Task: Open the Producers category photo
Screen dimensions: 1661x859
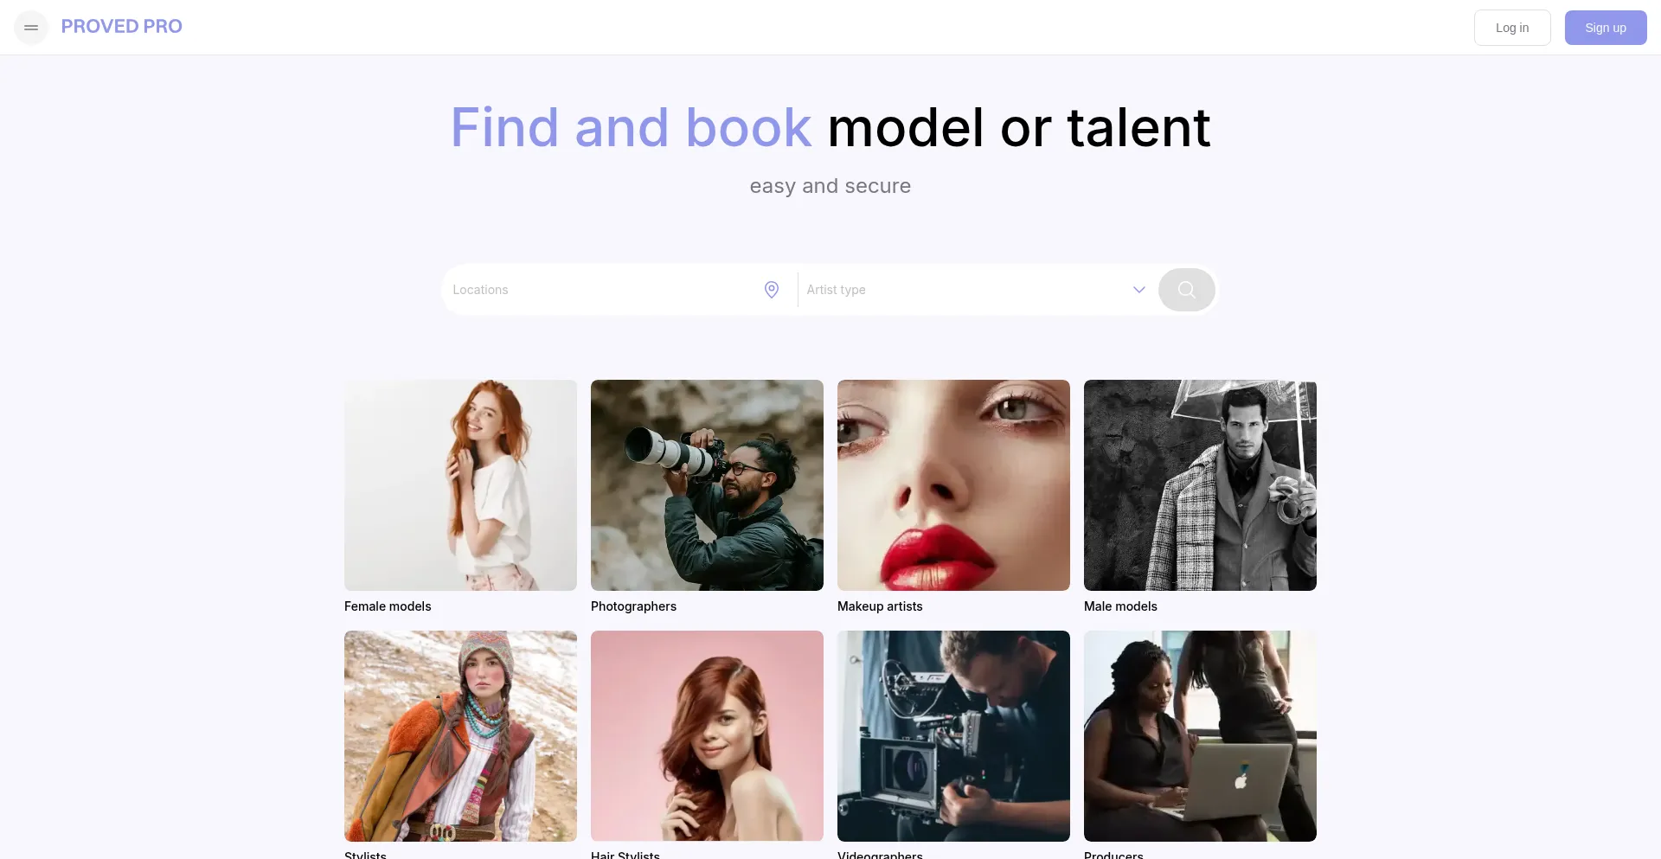Action: tap(1200, 736)
